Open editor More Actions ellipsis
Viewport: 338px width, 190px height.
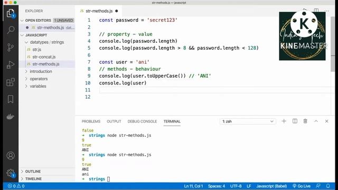coord(327,11)
